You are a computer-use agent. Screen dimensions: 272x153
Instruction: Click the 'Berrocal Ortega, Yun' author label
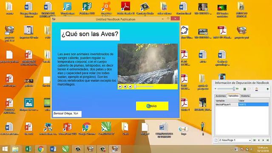(67, 113)
